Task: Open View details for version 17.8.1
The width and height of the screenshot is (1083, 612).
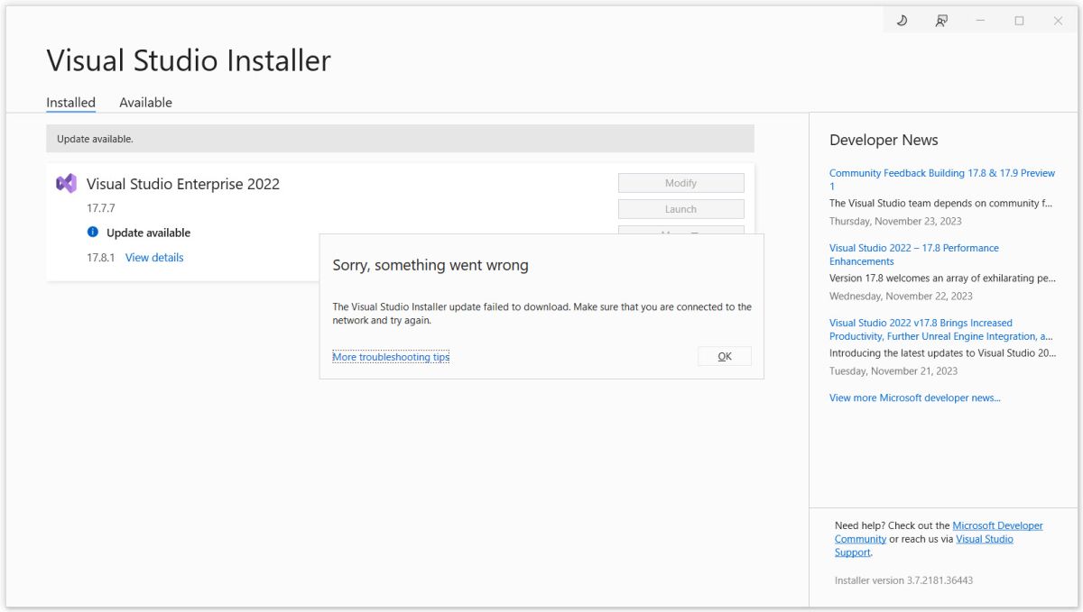Action: [x=154, y=258]
